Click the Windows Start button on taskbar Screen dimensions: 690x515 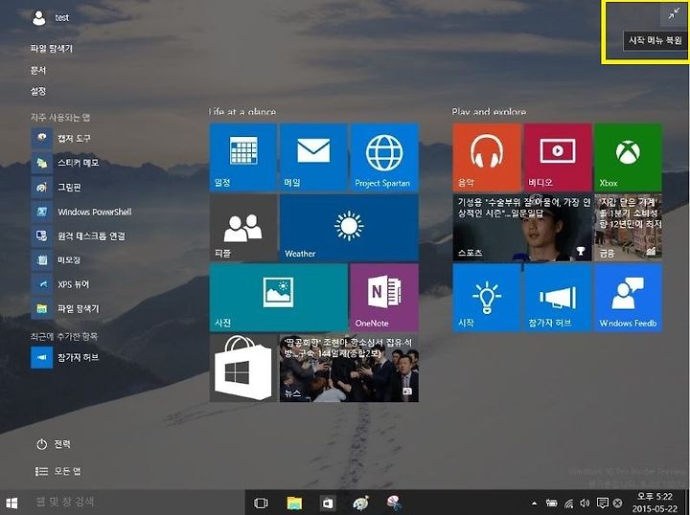[11, 503]
